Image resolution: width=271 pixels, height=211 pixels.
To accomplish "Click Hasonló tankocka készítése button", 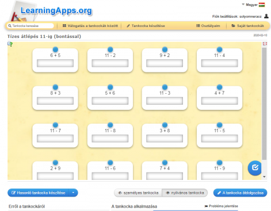I will point(39,193).
